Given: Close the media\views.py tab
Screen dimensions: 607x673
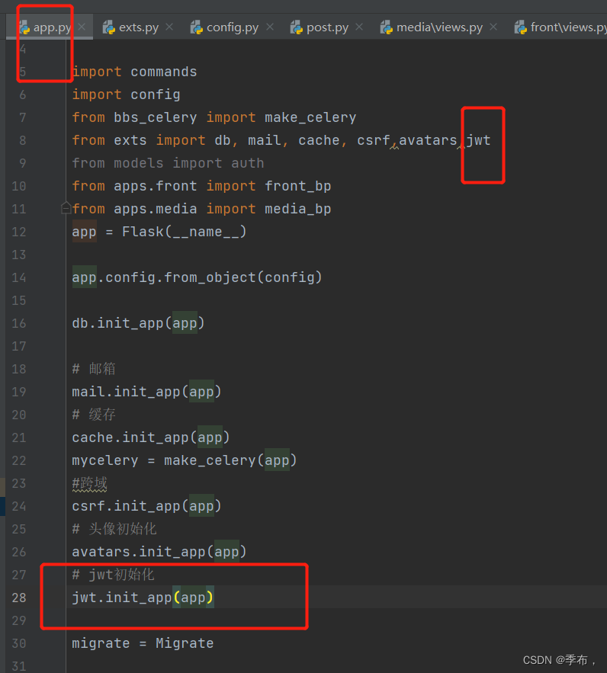Looking at the screenshot, I should click(493, 27).
